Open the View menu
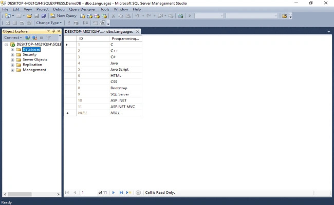The image size is (334, 205). pyautogui.click(x=28, y=9)
